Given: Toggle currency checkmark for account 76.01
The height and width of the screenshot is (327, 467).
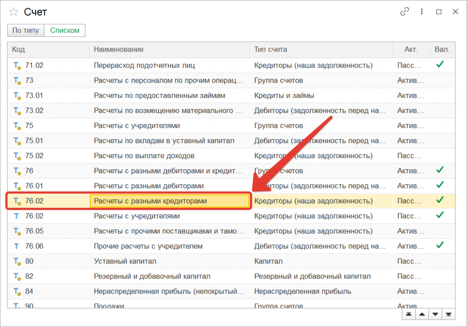Looking at the screenshot, I should [440, 185].
